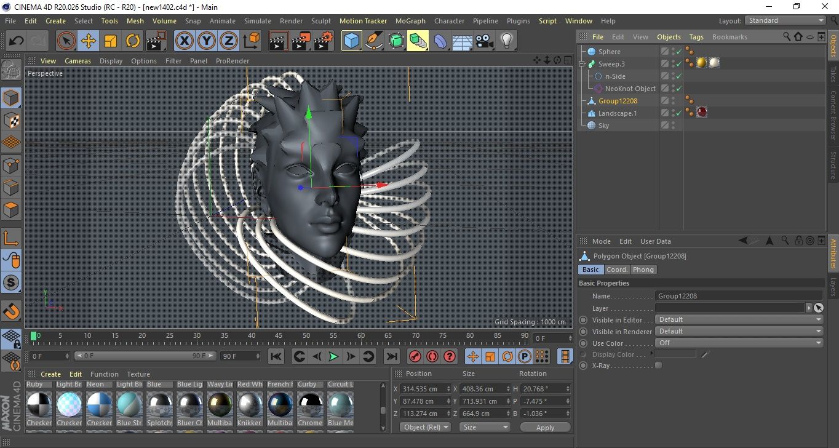Switch to Model mode in left palette
The height and width of the screenshot is (448, 839).
[x=11, y=98]
